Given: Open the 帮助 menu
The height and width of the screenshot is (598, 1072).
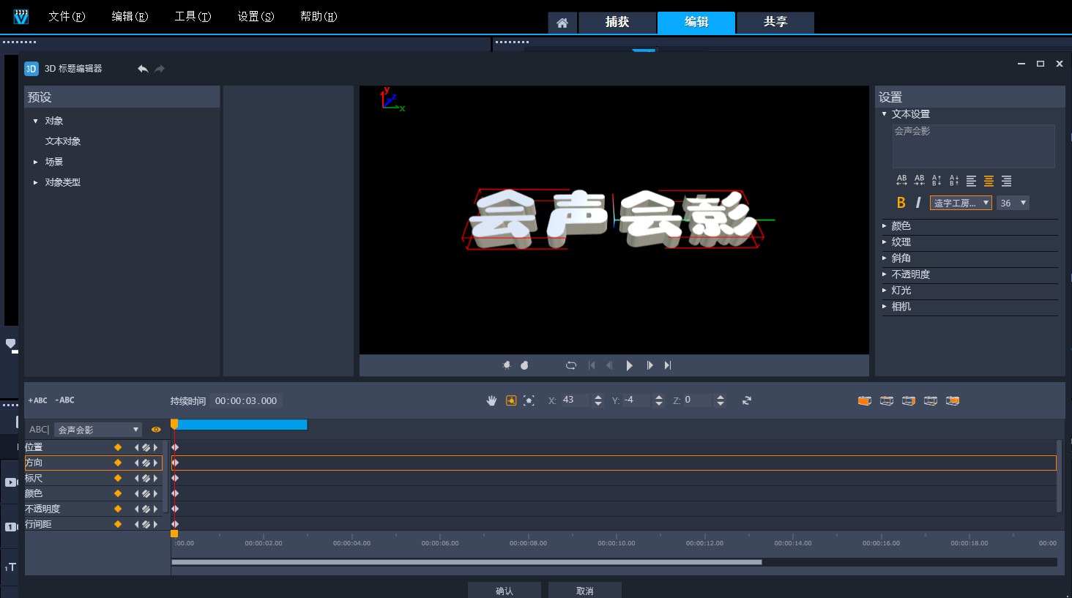Looking at the screenshot, I should pyautogui.click(x=319, y=16).
